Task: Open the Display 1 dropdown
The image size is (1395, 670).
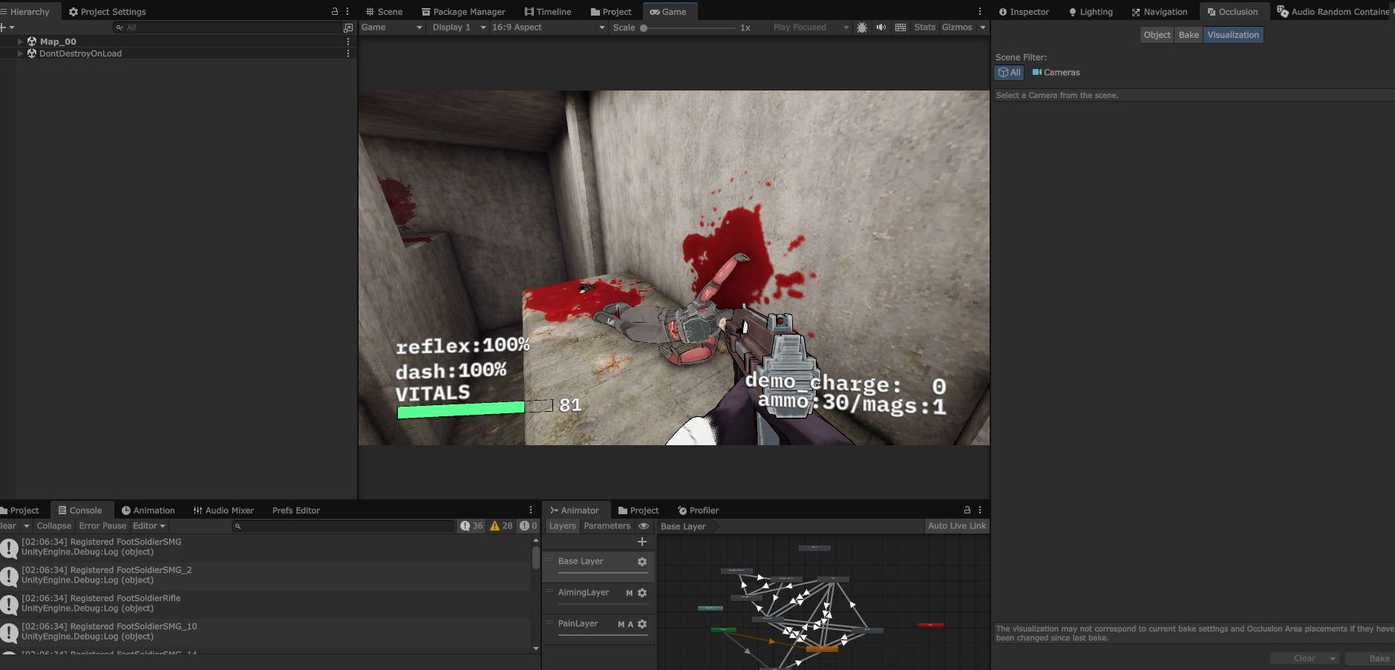Action: (x=460, y=27)
